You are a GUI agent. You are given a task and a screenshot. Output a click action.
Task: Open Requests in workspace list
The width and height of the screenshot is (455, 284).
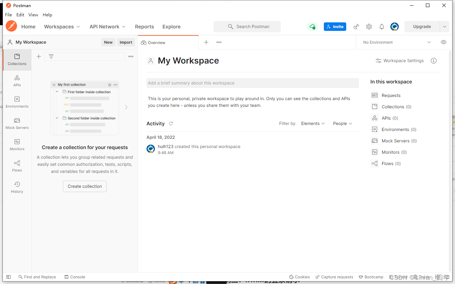point(386,95)
